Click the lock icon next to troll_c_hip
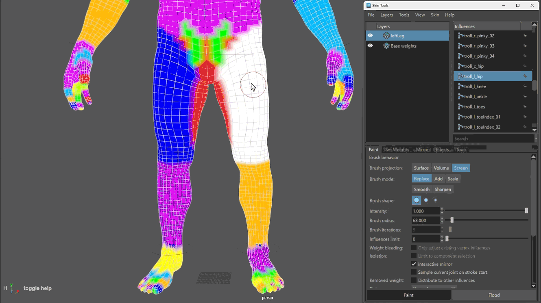 point(525,66)
